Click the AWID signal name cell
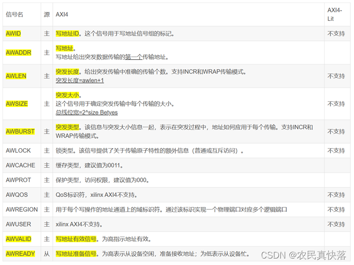The width and height of the screenshot is (354, 265). 13,34
